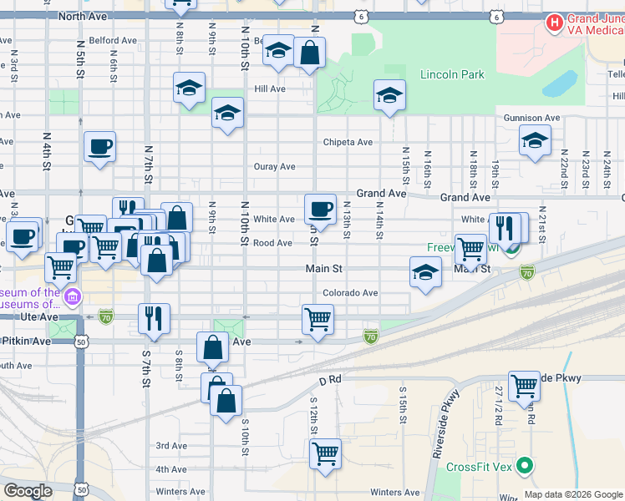Select the shopping bag marker on Pitkin Ave
625x501 pixels.
(212, 349)
